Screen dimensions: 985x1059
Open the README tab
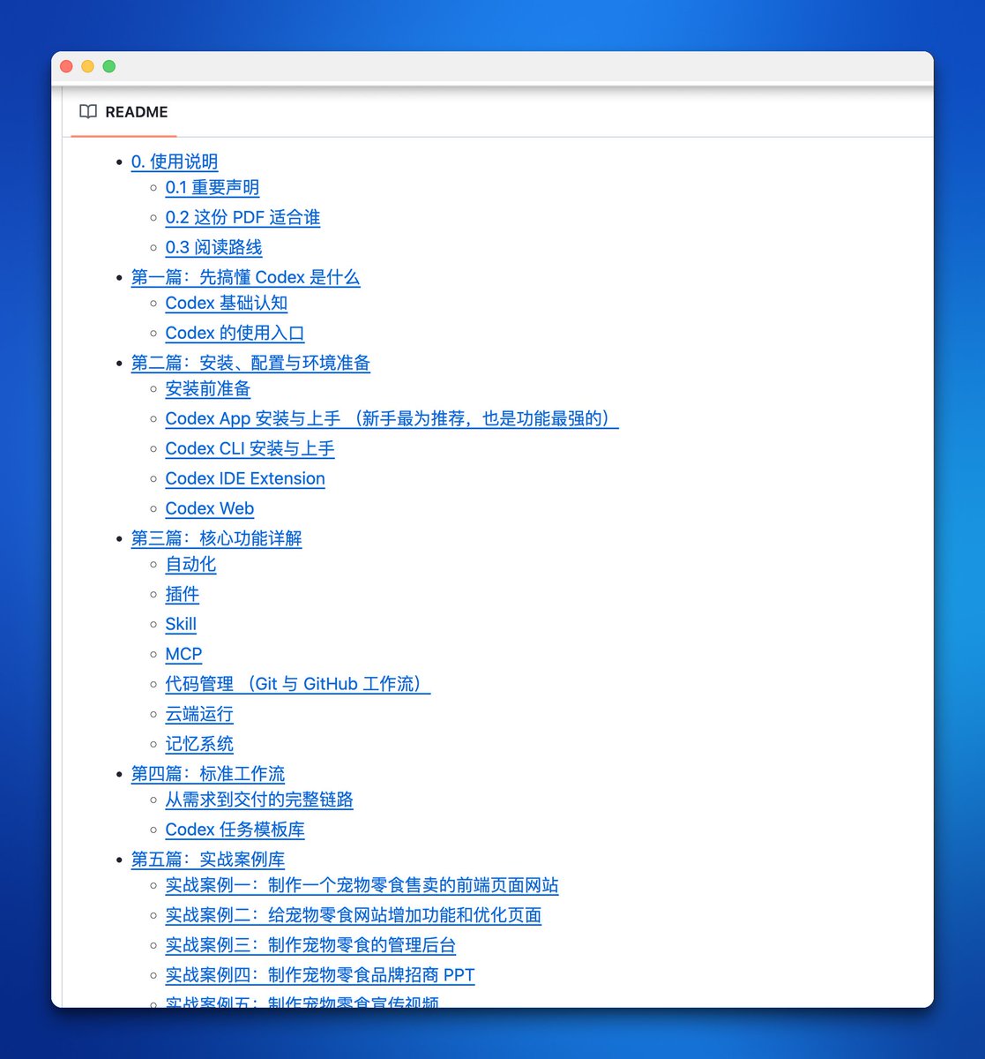[123, 112]
